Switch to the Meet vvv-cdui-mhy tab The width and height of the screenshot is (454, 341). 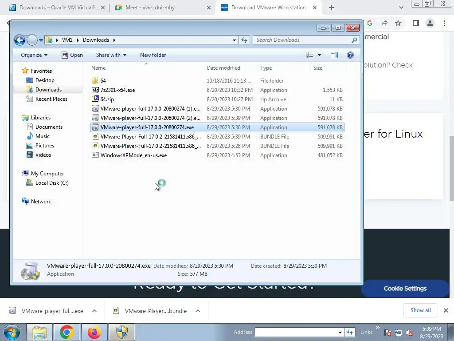coord(162,8)
